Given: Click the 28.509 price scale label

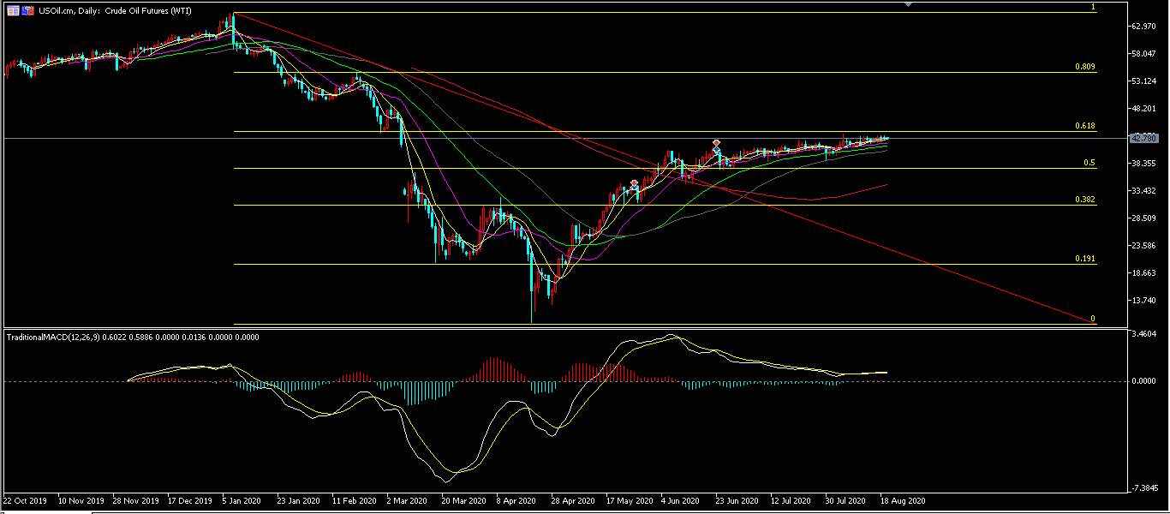Looking at the screenshot, I should 1144,218.
